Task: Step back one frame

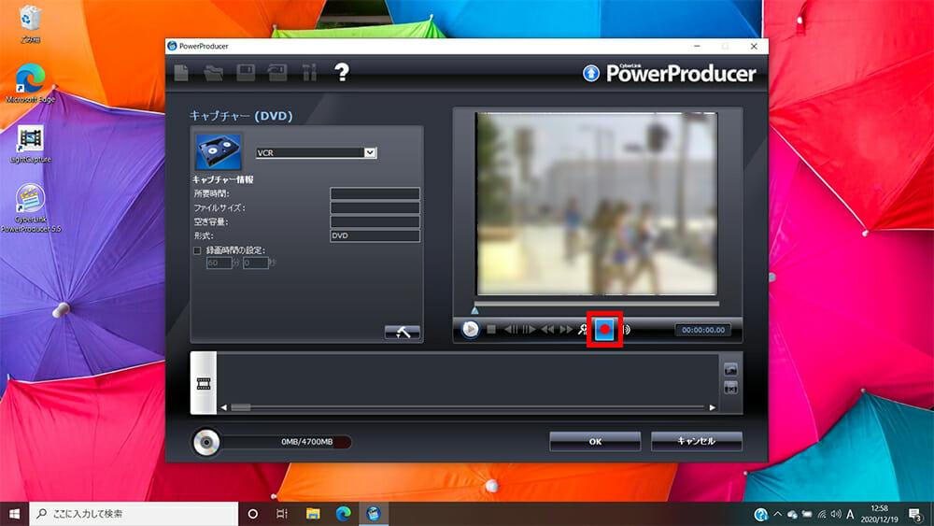Action: coord(511,329)
